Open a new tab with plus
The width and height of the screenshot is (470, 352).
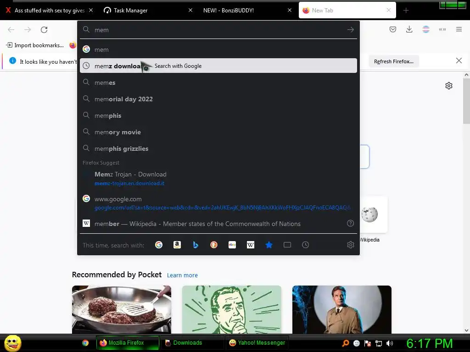(406, 11)
